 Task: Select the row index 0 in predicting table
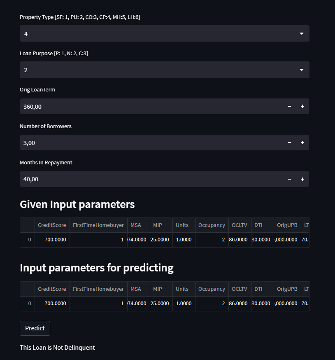[x=27, y=303]
